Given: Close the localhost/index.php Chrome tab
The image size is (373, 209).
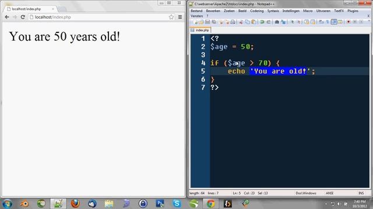Looking at the screenshot, I should (x=53, y=9).
